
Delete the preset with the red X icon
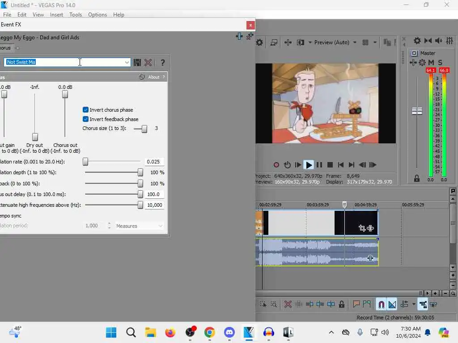(x=148, y=63)
